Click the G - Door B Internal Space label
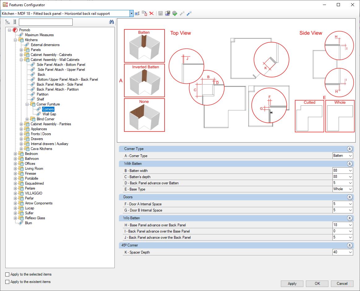The height and width of the screenshot is (291, 360). (x=143, y=210)
